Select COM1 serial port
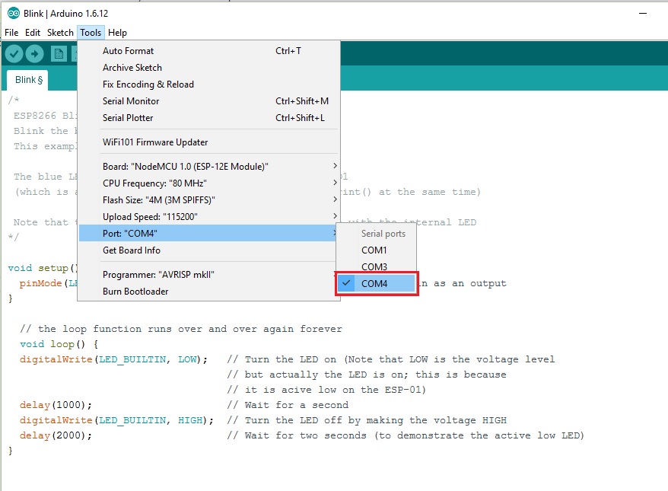The width and height of the screenshot is (668, 491). pyautogui.click(x=376, y=250)
